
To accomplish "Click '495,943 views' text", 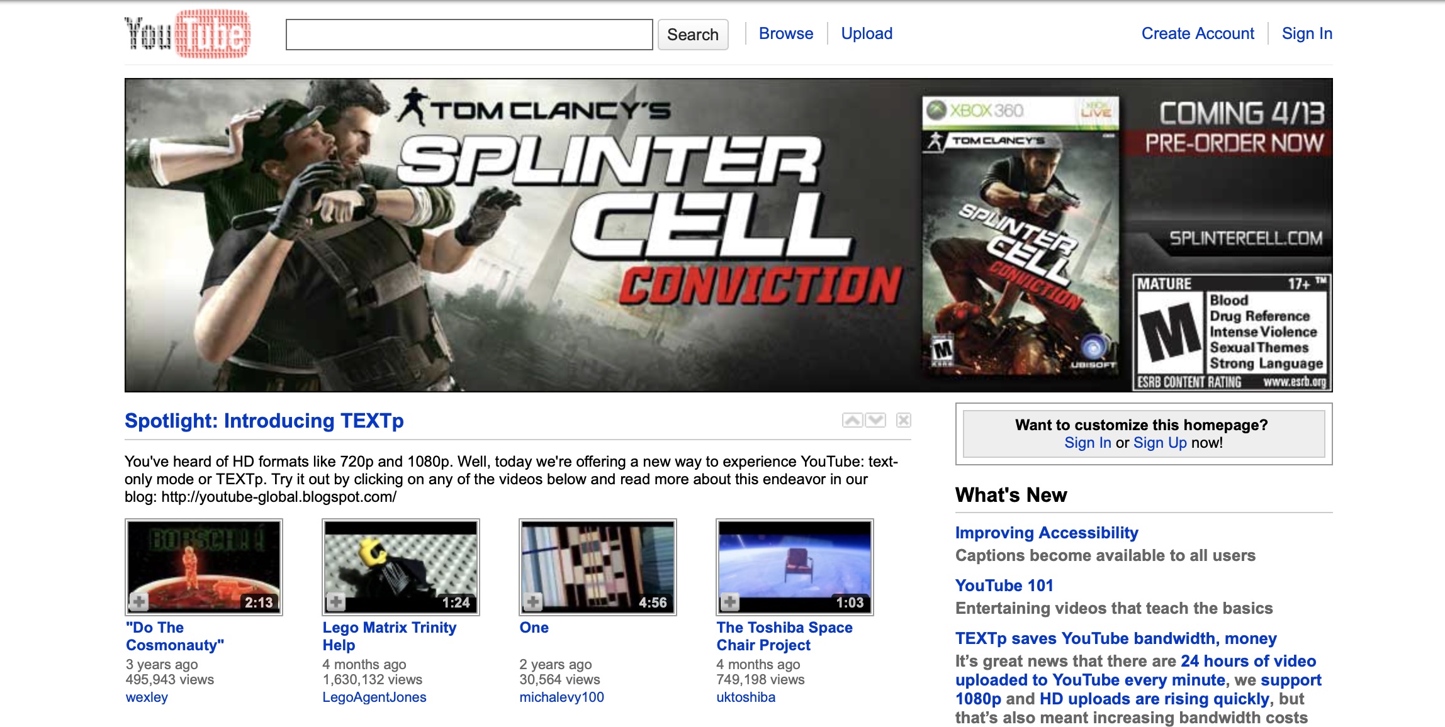I will [170, 679].
